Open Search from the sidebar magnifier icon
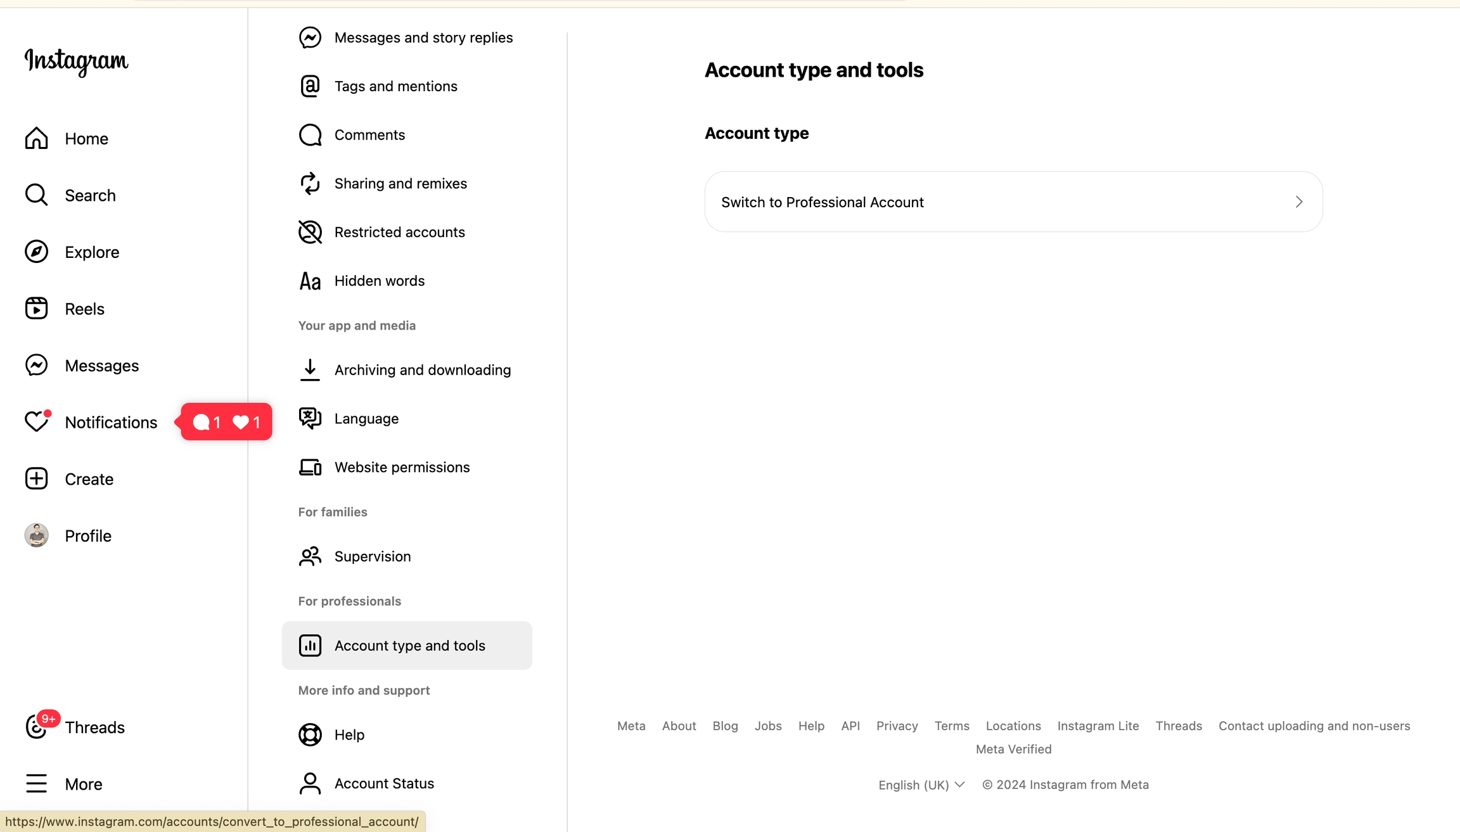The image size is (1460, 832). pos(36,195)
